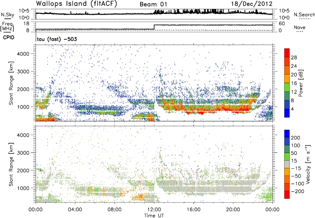Viewport: 315px width, 218px height.
Task: Select the 'Slant Range [km]' label of the power panel
Action: (x=11, y=83)
